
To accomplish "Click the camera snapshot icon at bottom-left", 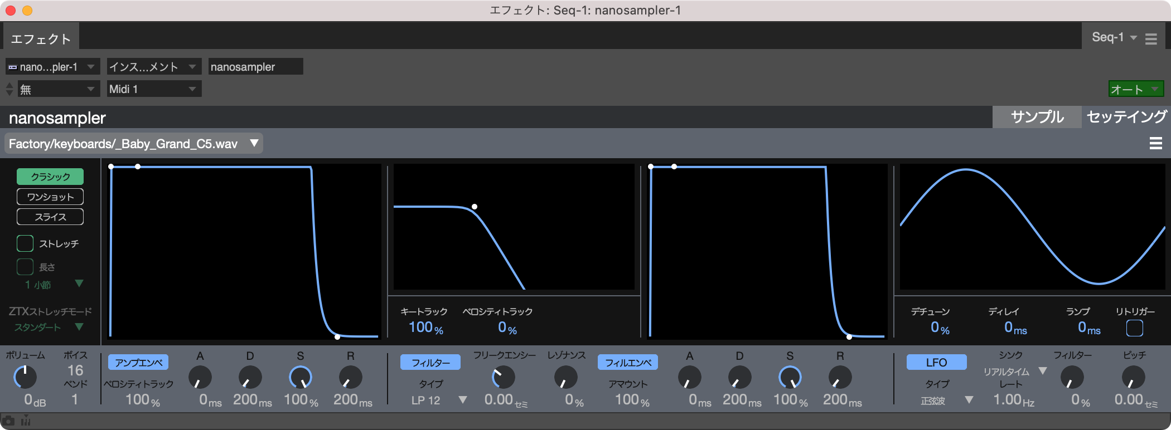I will pos(8,421).
